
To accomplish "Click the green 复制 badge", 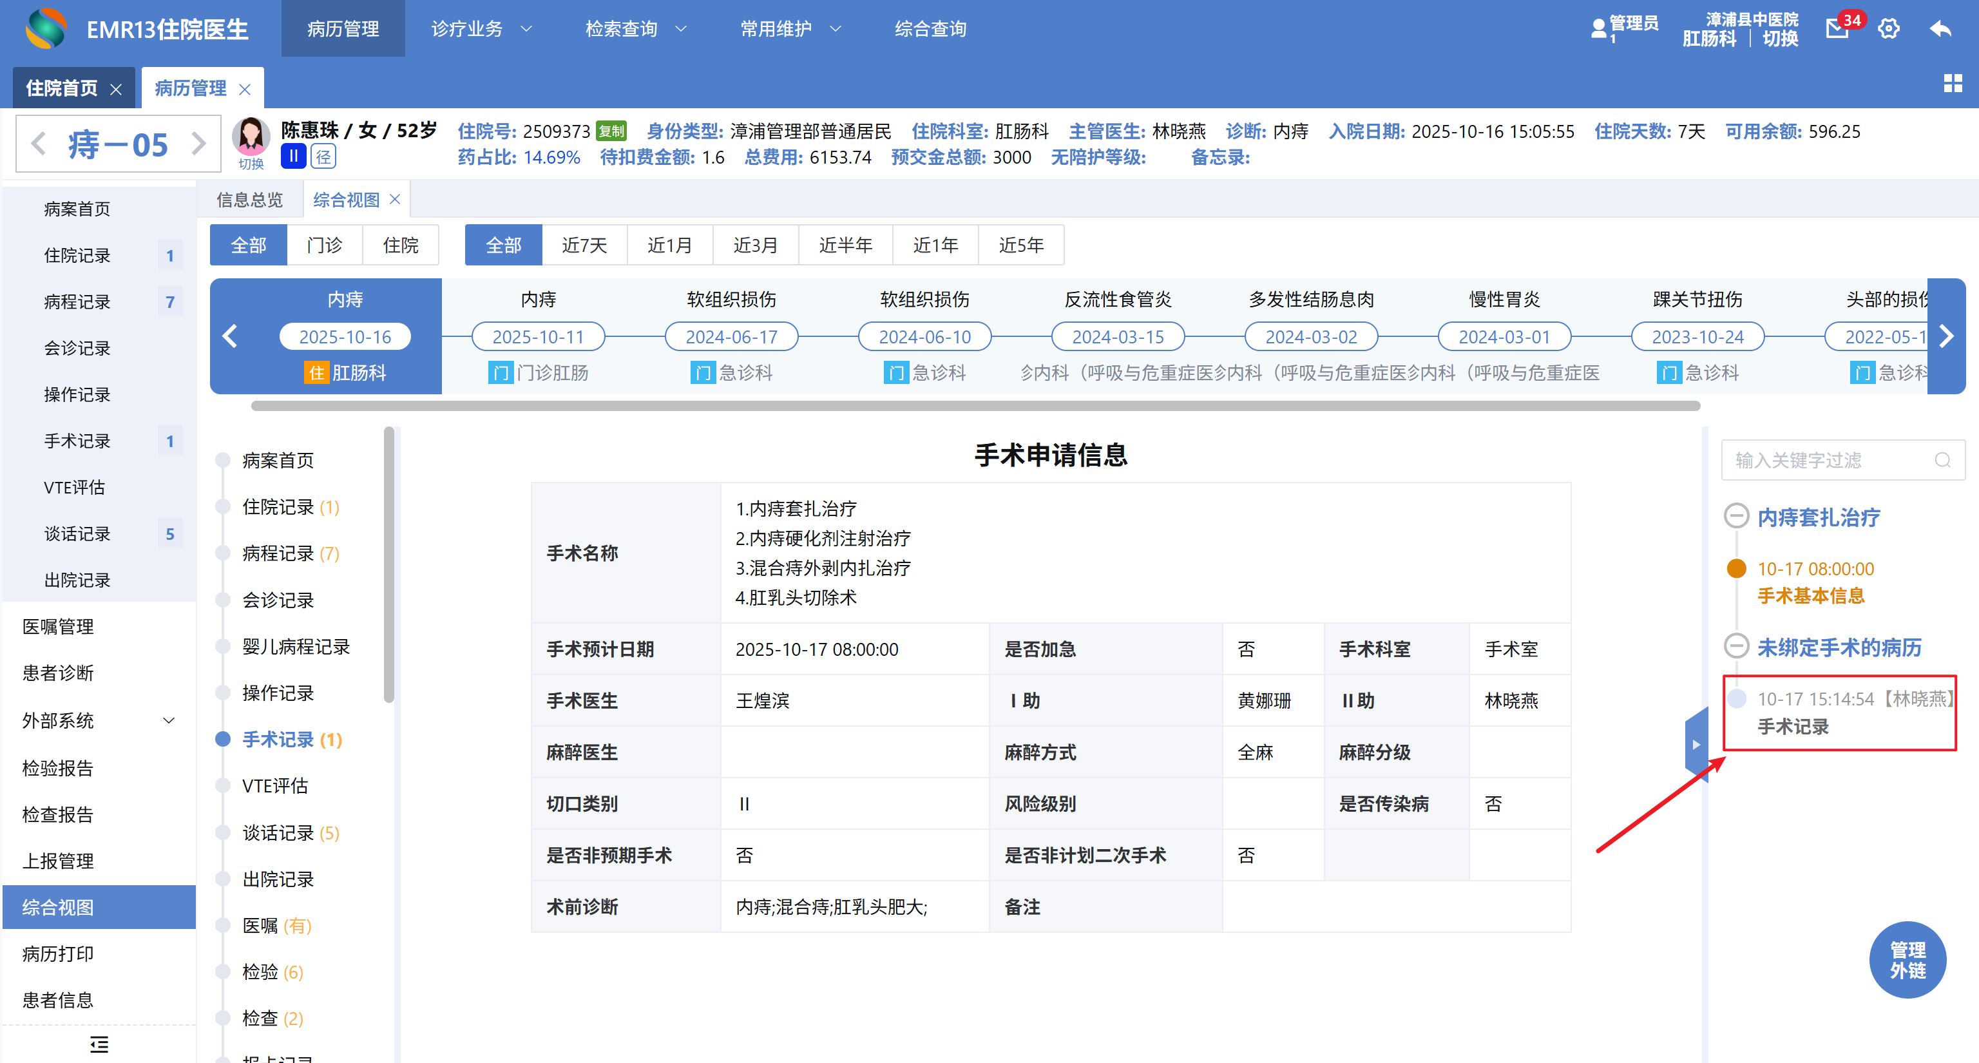I will tap(611, 131).
